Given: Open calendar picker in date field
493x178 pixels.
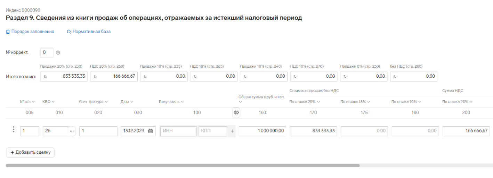Looking at the screenshot, I should click(x=151, y=131).
